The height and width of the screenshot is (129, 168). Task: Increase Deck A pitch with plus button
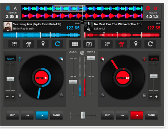pos(13,97)
